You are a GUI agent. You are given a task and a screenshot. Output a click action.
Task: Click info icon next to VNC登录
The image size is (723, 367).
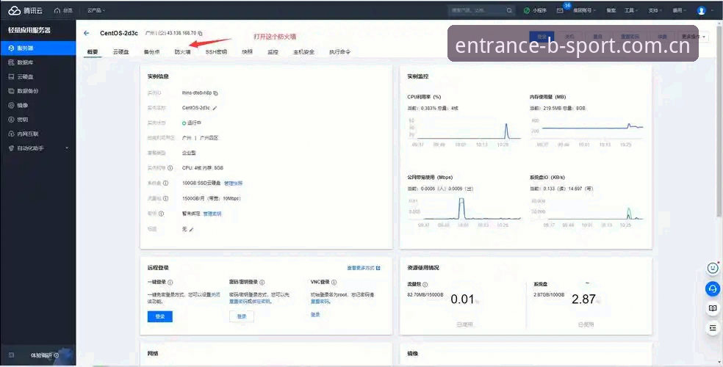(334, 283)
